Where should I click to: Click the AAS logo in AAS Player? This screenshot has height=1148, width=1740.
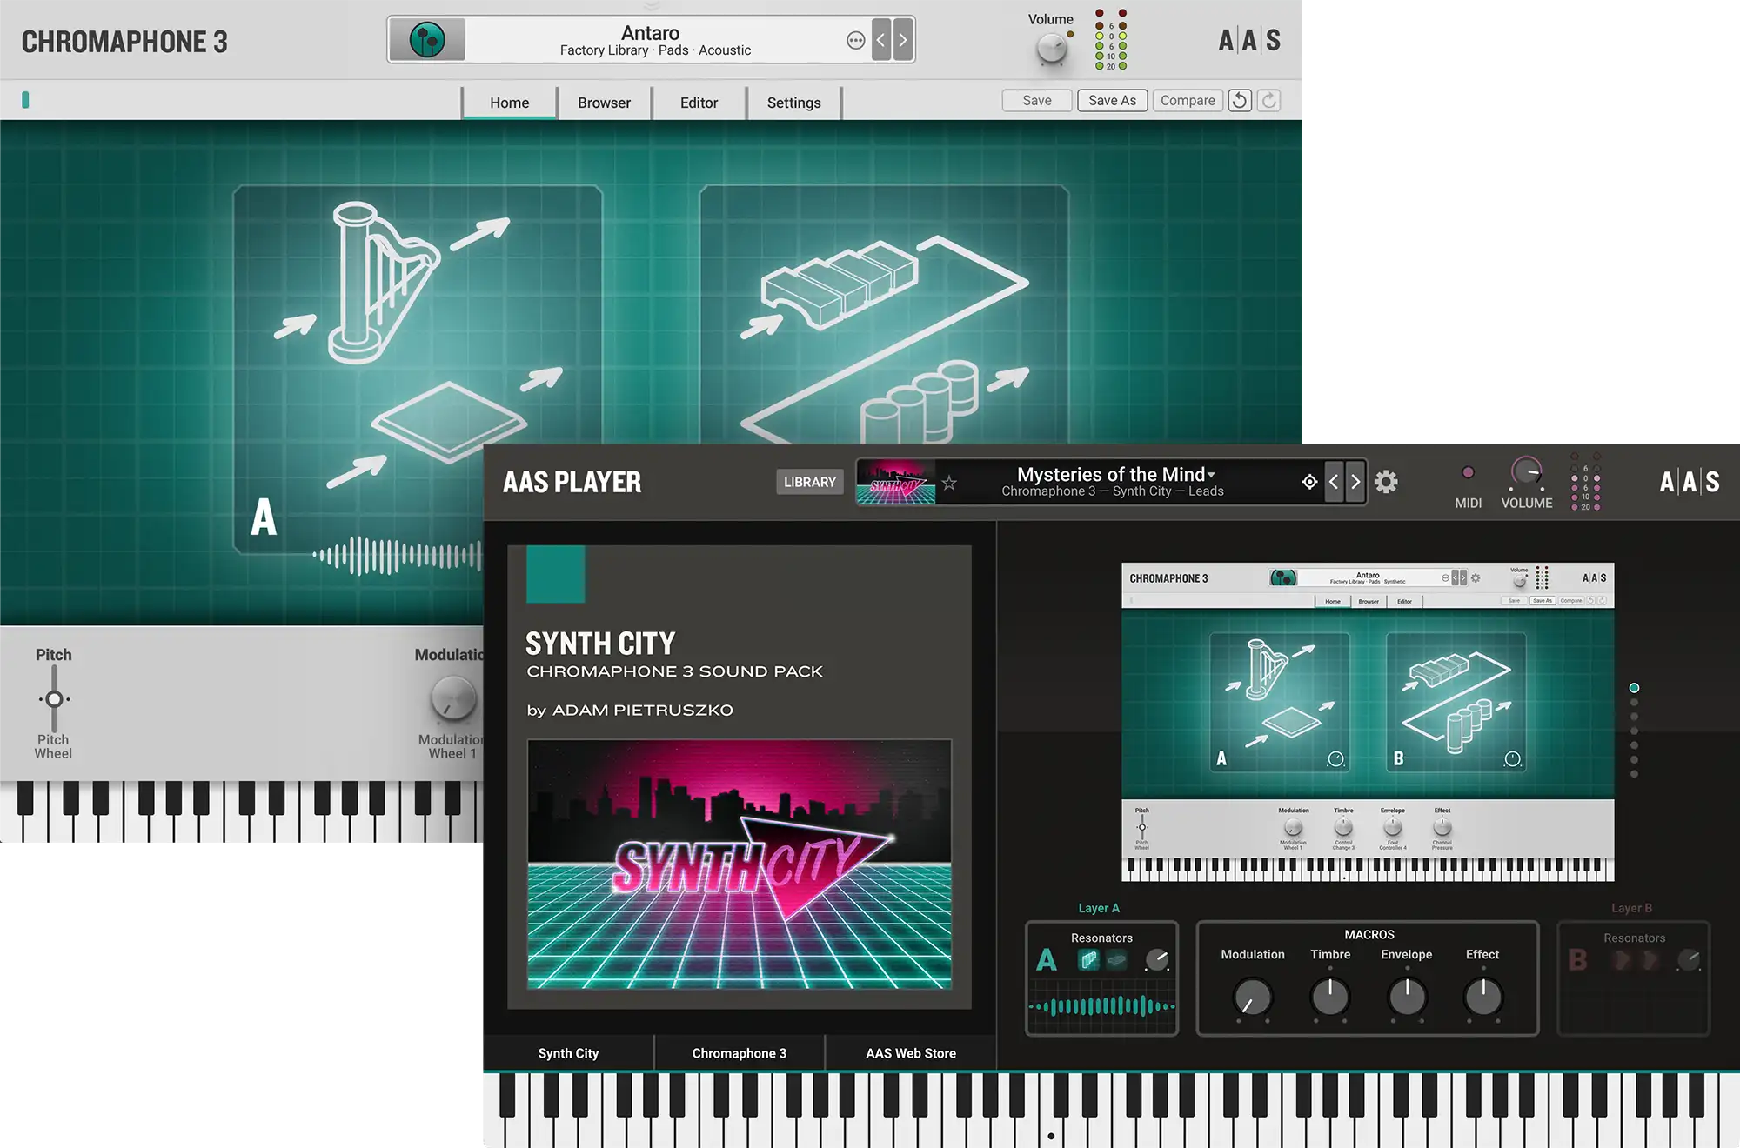(1690, 482)
